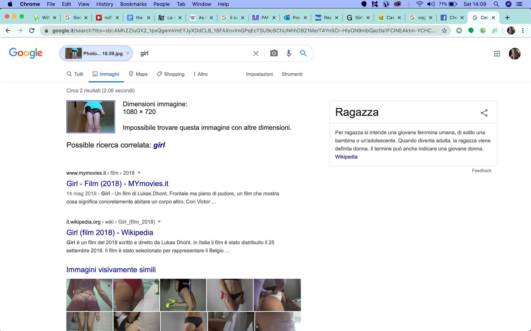Open the volume control in the menu bar

tap(431, 4)
